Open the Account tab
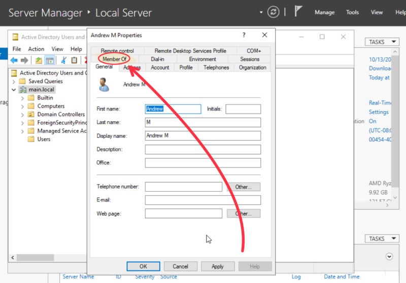Screen dimensions: 406x283 pyautogui.click(x=160, y=67)
